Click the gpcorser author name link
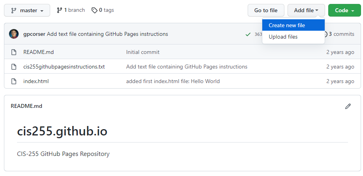363x176 pixels. click(34, 34)
